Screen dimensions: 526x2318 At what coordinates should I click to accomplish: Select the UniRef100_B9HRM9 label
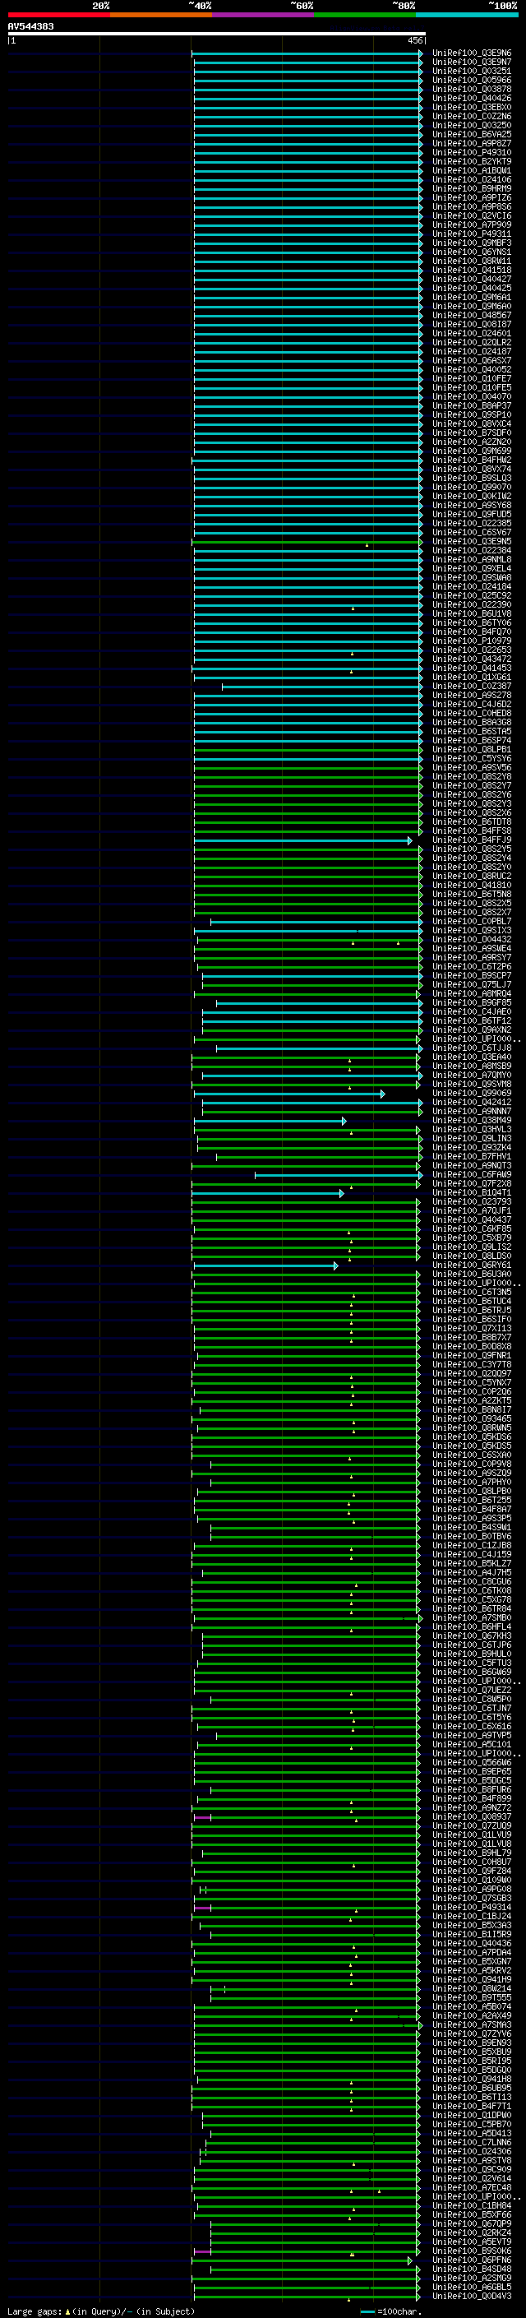click(471, 188)
